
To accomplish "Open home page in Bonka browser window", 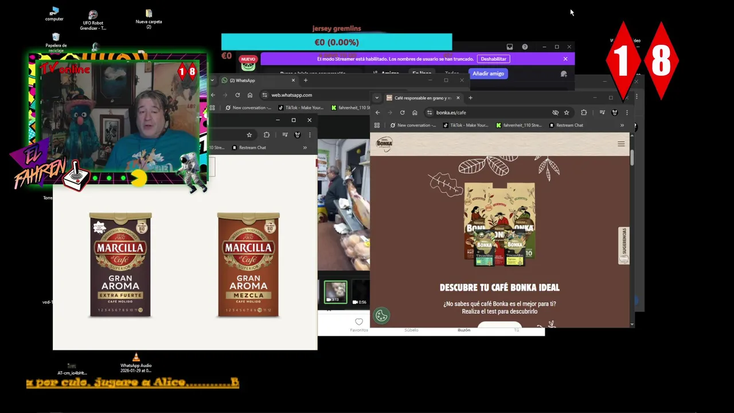I will [x=415, y=112].
